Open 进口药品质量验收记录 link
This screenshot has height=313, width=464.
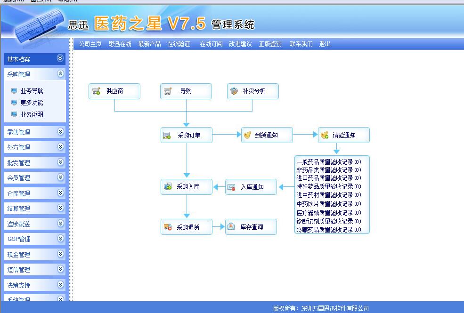pos(329,178)
